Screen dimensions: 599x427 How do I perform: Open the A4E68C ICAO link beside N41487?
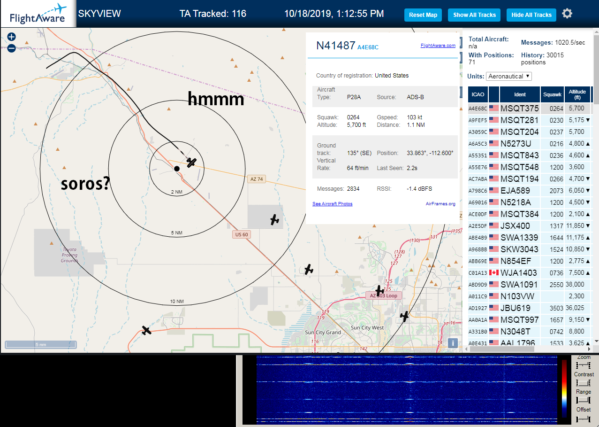tap(368, 47)
